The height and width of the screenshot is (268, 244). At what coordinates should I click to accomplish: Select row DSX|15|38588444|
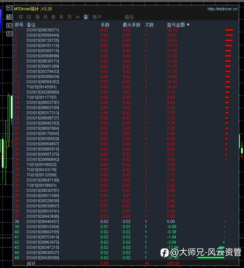[126, 35]
